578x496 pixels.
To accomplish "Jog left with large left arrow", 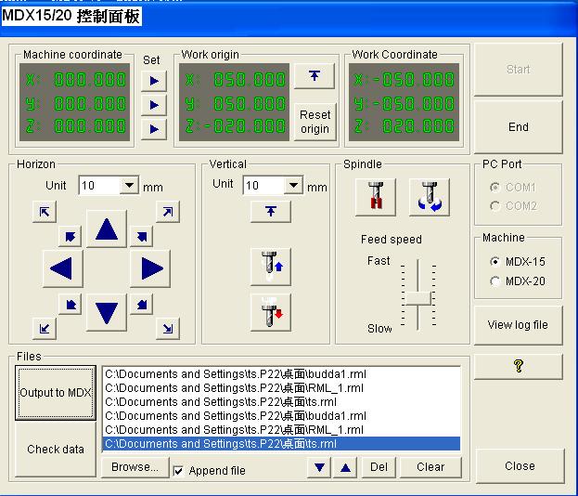I will tap(63, 268).
